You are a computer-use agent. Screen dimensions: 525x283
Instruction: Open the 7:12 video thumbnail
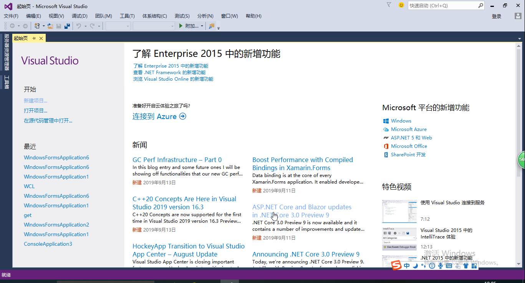tap(399, 211)
